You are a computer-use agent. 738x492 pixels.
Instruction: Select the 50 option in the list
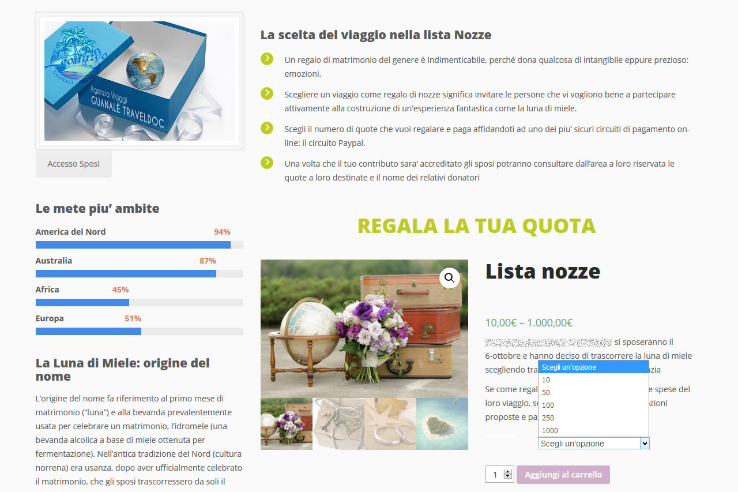[593, 392]
